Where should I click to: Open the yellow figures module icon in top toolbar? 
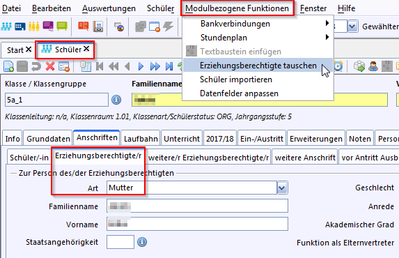(34, 26)
